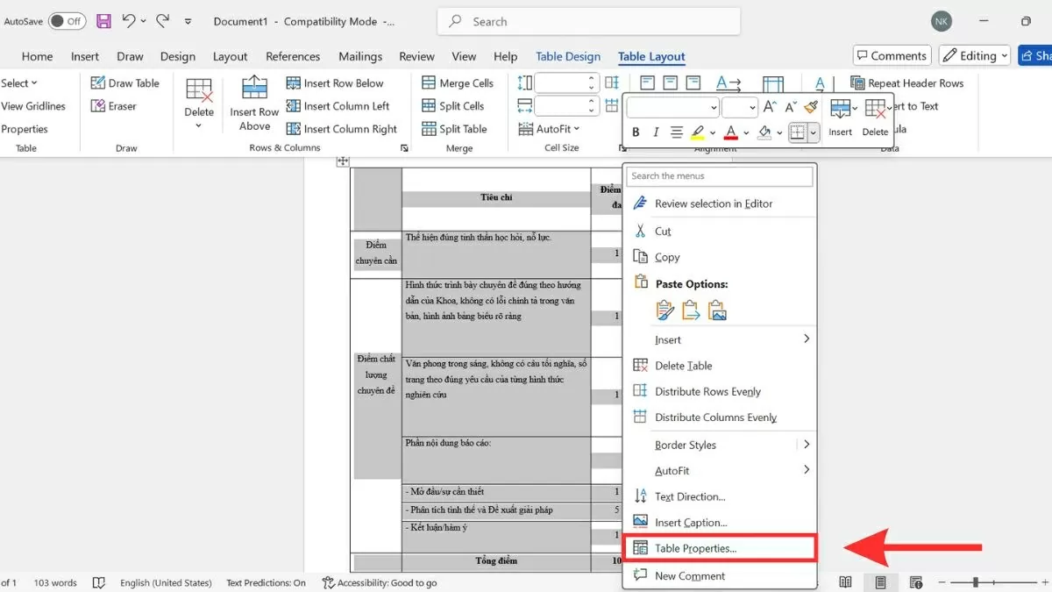Viewport: 1052px width, 592px height.
Task: Click the Comments button
Action: pos(890,56)
